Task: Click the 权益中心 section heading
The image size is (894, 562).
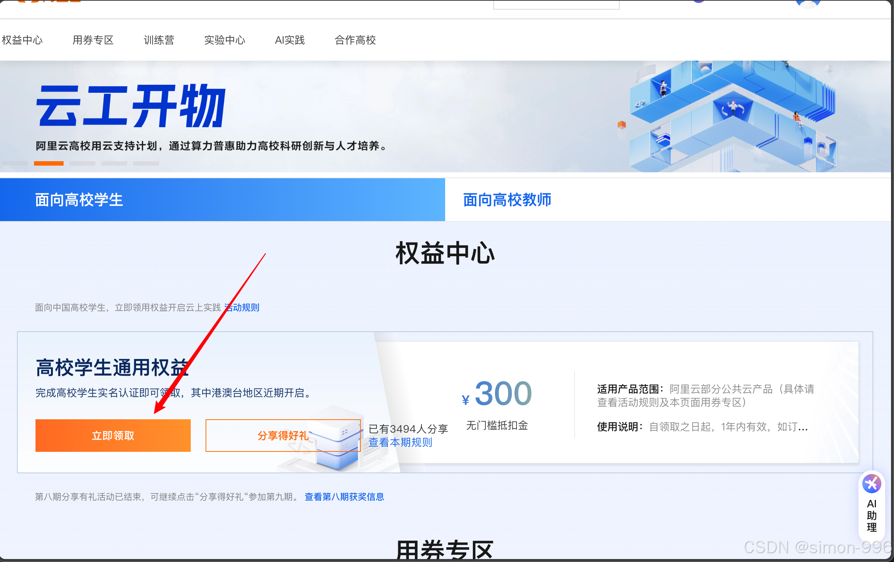Action: (x=445, y=253)
